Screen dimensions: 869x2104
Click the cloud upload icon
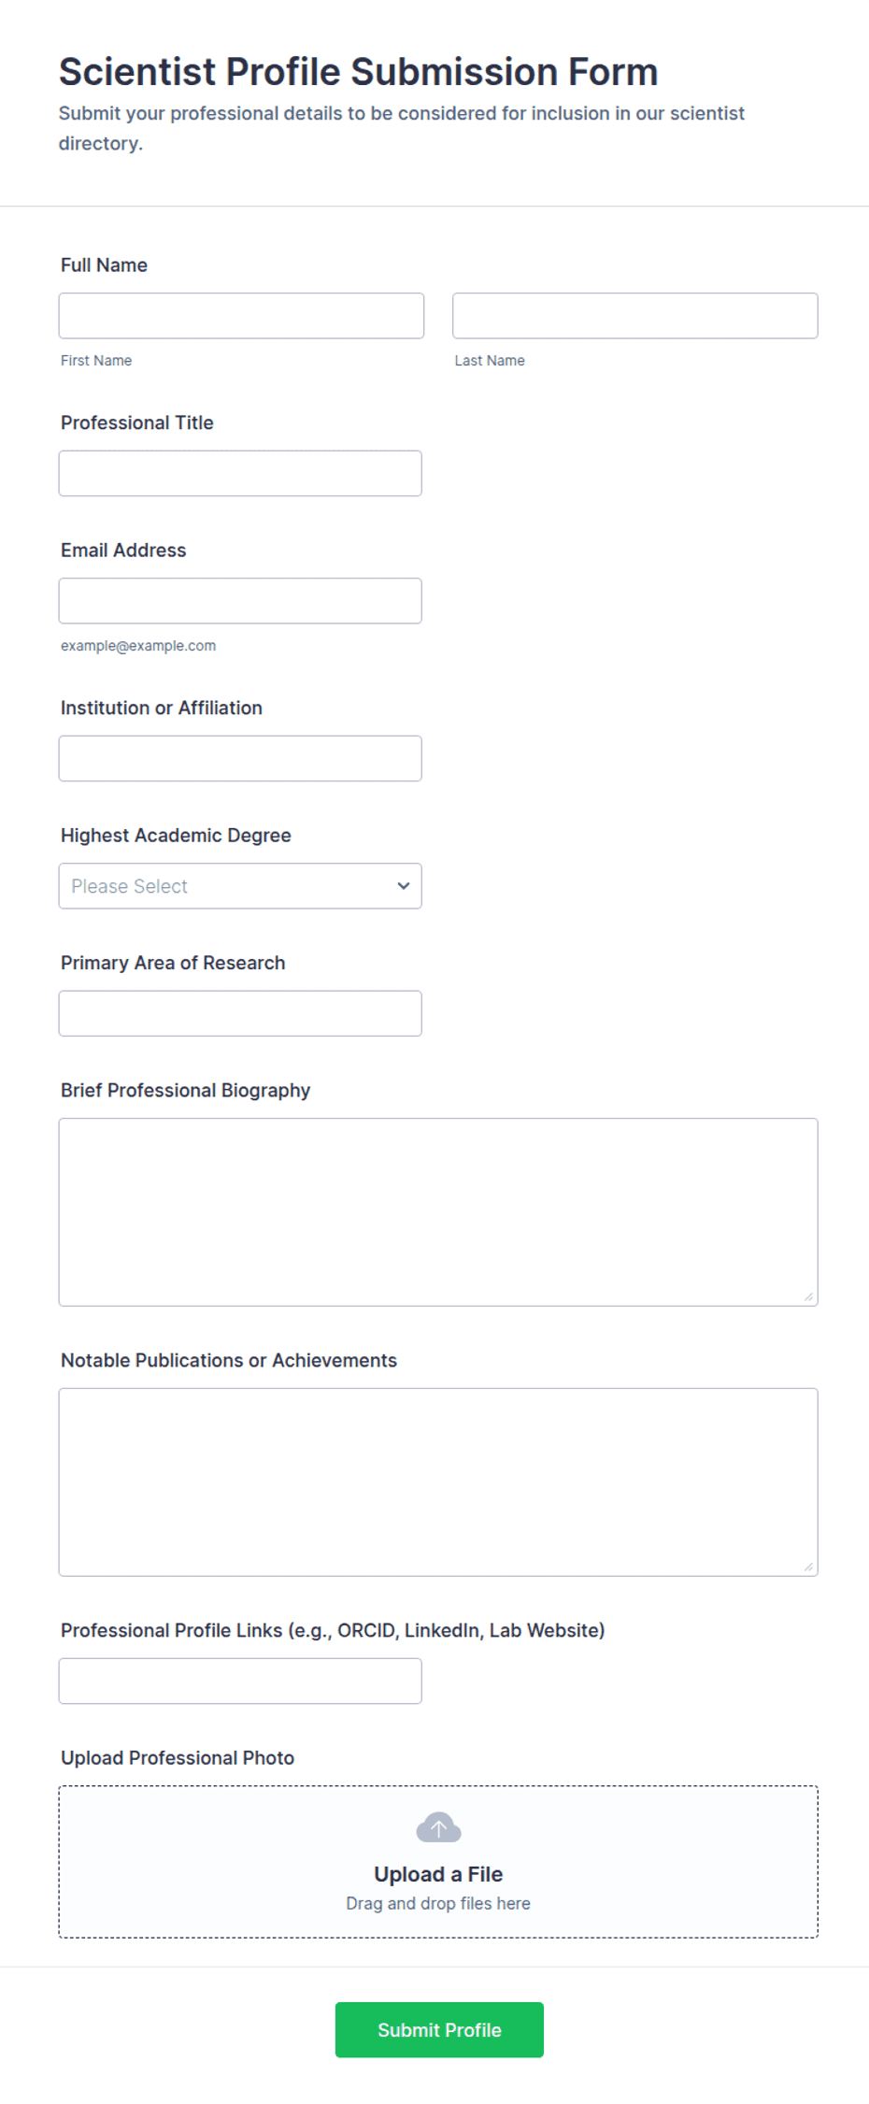coord(438,1827)
